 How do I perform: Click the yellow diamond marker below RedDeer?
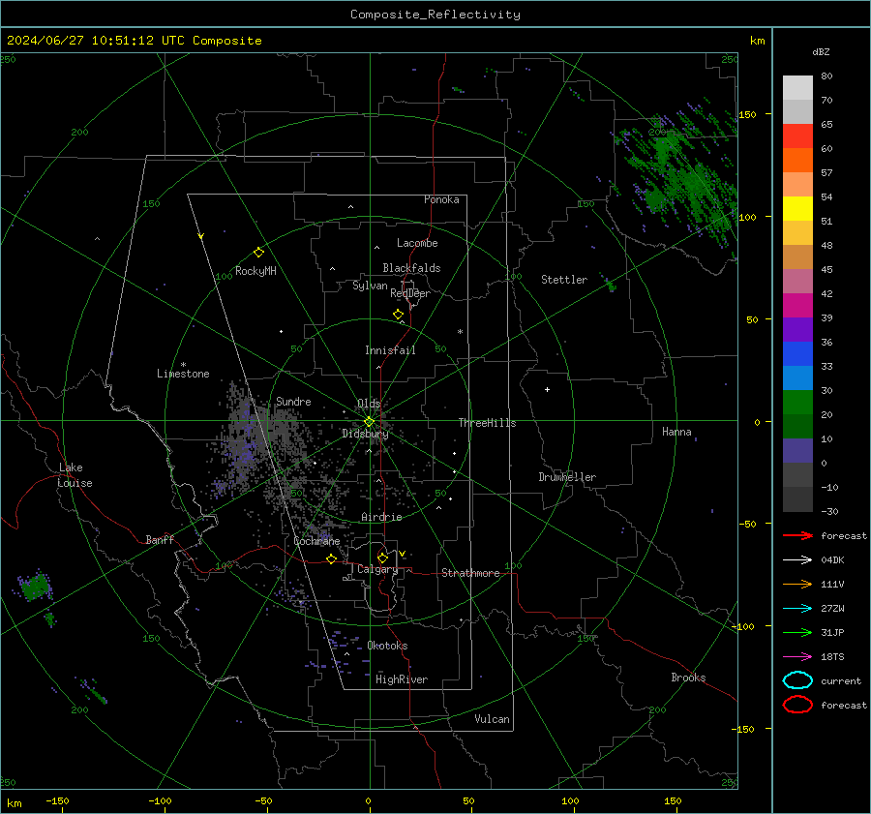[x=398, y=315]
